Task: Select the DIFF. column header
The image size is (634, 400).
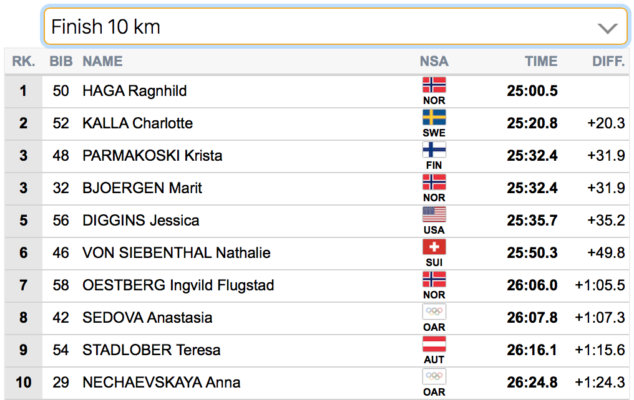Action: click(608, 61)
